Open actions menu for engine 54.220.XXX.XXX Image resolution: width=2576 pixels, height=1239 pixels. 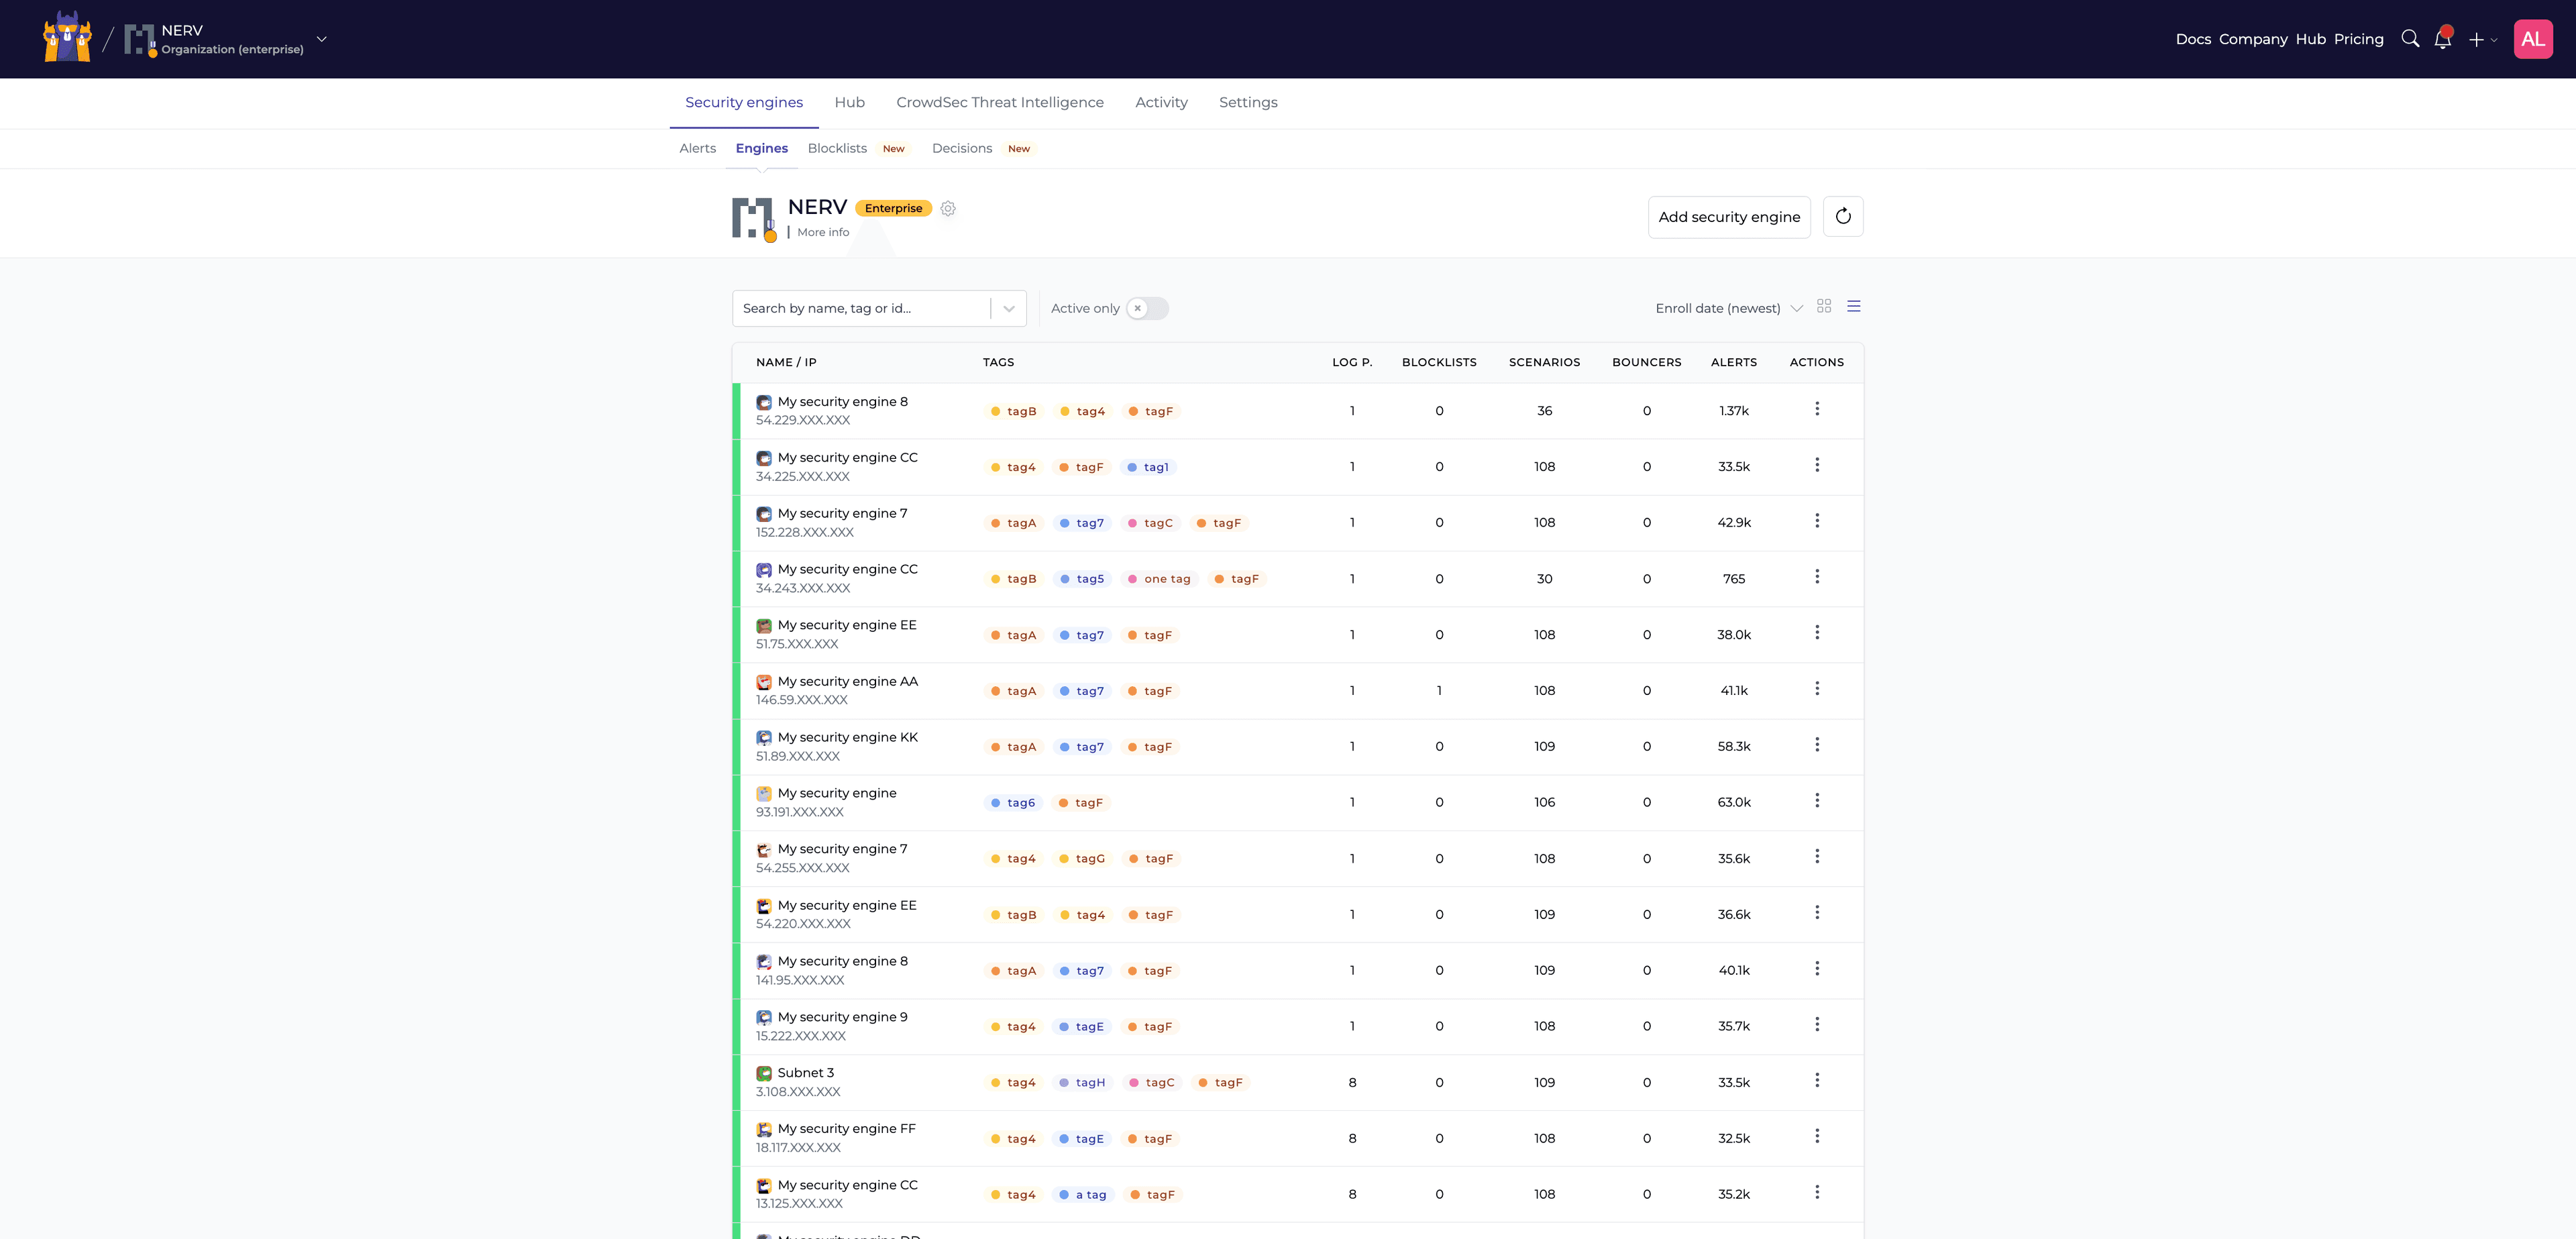click(x=1817, y=912)
